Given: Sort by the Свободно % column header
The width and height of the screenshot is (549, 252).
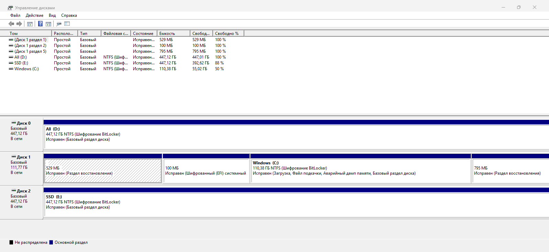Looking at the screenshot, I should click(x=228, y=34).
